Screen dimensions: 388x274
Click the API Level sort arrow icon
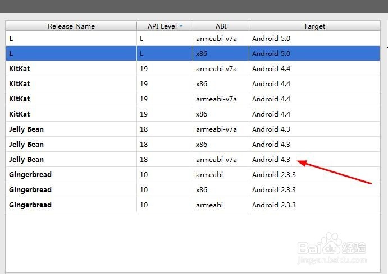[181, 26]
